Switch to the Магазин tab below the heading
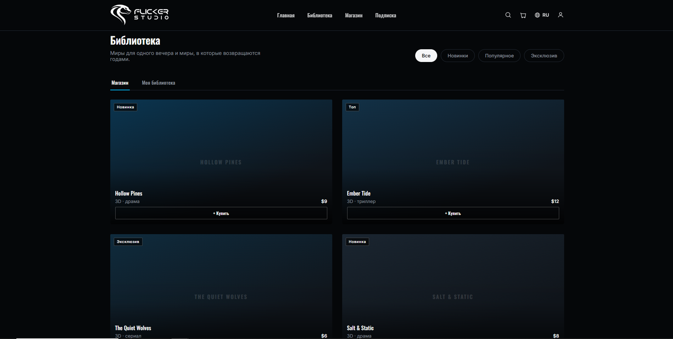The image size is (673, 339). pyautogui.click(x=120, y=83)
